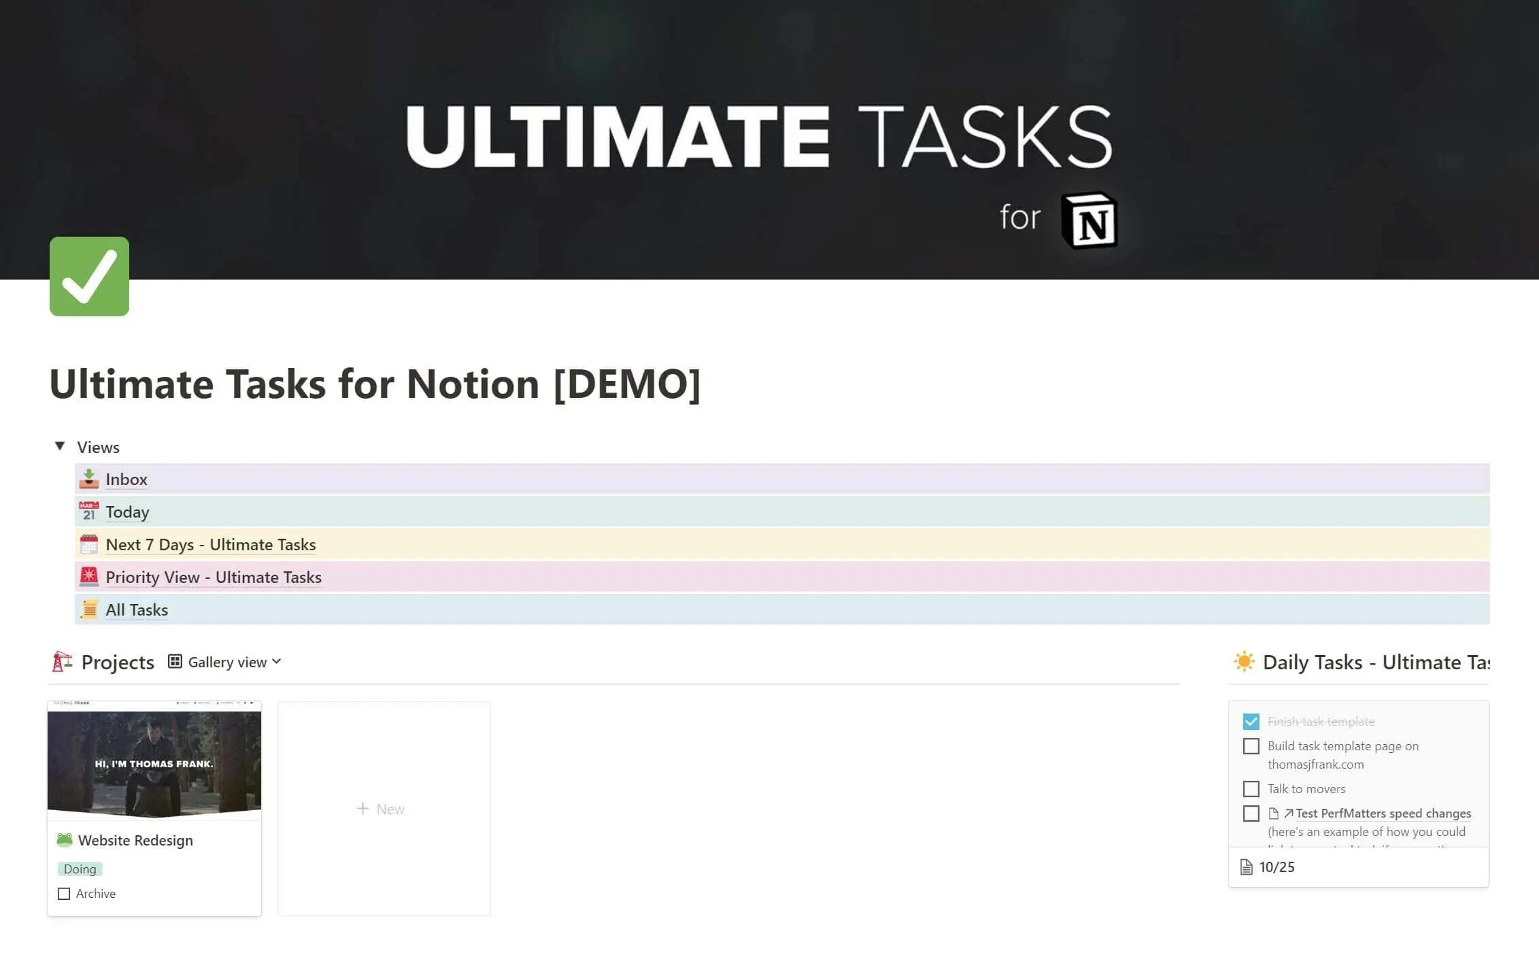Open the Next 7 Days view
This screenshot has height=955, width=1539.
pos(210,543)
